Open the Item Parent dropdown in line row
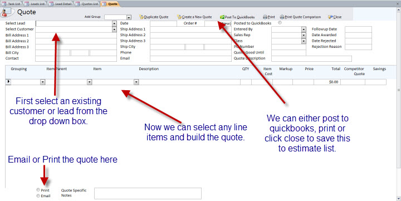 tap(90, 82)
